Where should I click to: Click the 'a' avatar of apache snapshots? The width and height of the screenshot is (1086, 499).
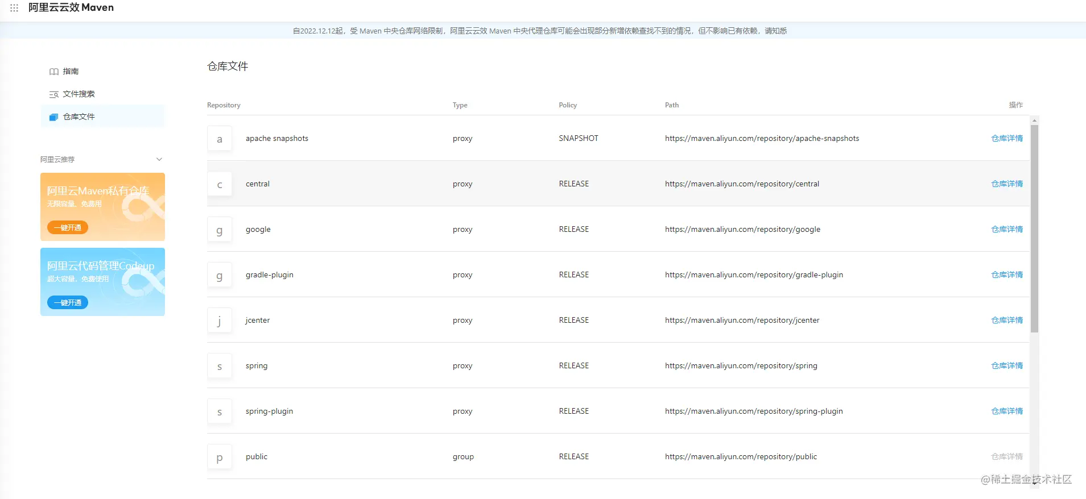tap(220, 139)
